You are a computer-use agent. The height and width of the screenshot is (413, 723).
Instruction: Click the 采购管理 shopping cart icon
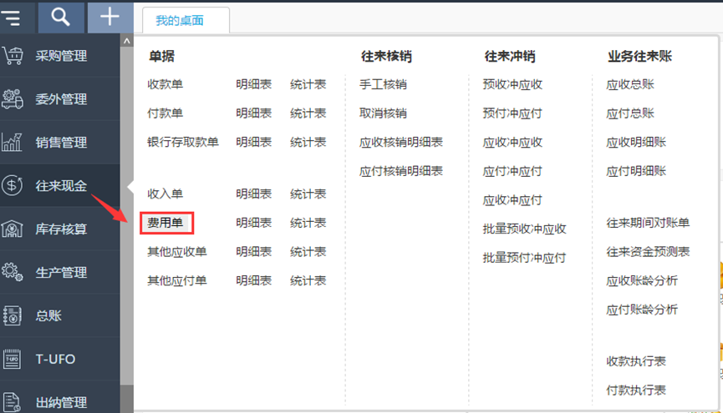point(13,56)
